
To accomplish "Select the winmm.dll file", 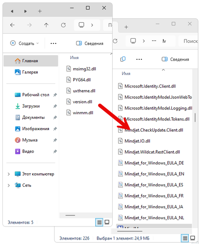I will point(80,113).
